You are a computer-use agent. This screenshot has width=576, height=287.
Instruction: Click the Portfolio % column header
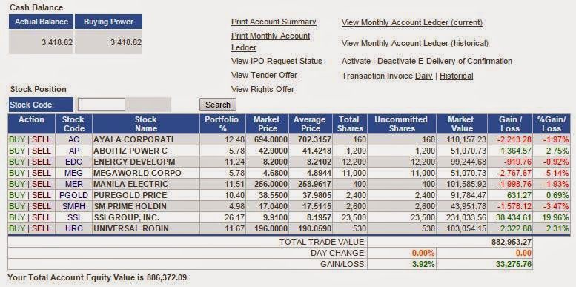click(x=222, y=124)
